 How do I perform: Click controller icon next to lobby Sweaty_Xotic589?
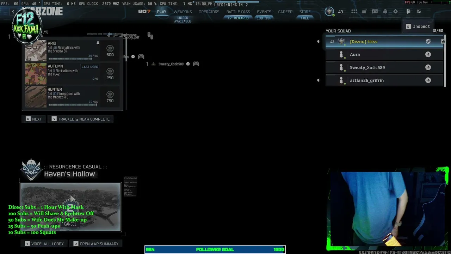pos(196,64)
